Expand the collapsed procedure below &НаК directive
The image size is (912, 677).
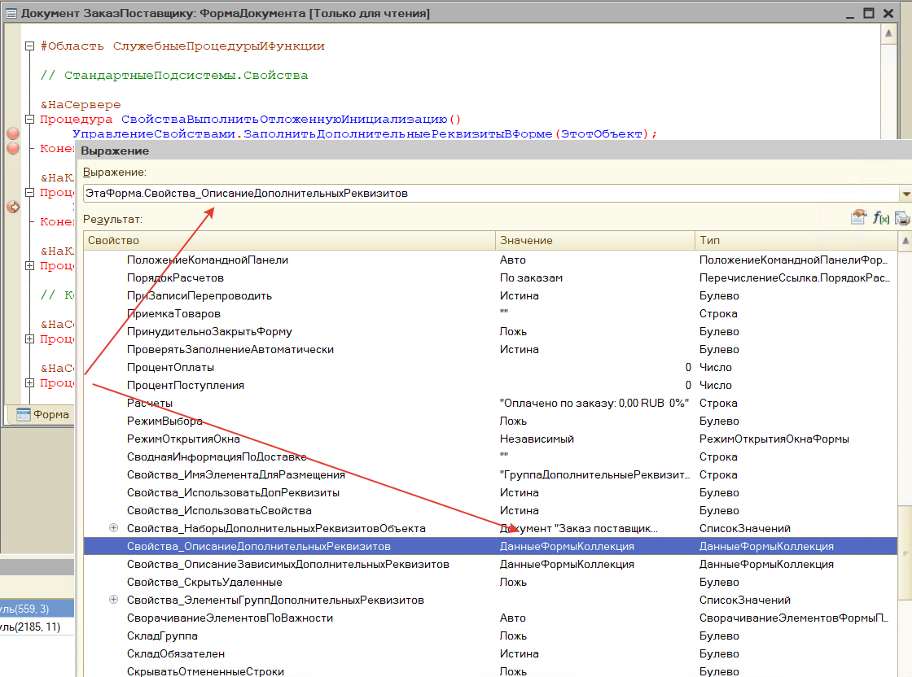tap(29, 265)
